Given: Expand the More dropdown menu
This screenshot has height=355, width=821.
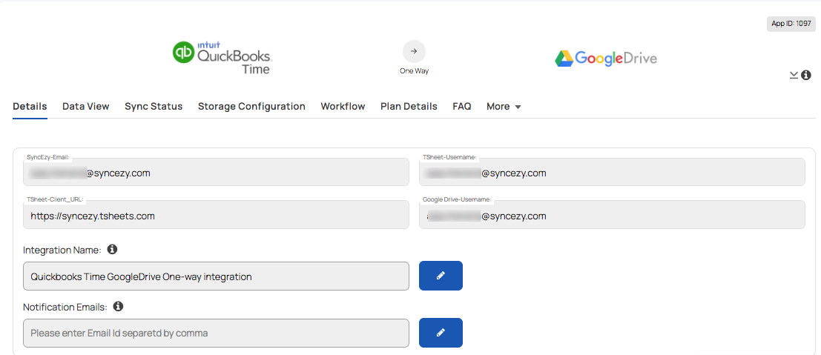Looking at the screenshot, I should (504, 106).
